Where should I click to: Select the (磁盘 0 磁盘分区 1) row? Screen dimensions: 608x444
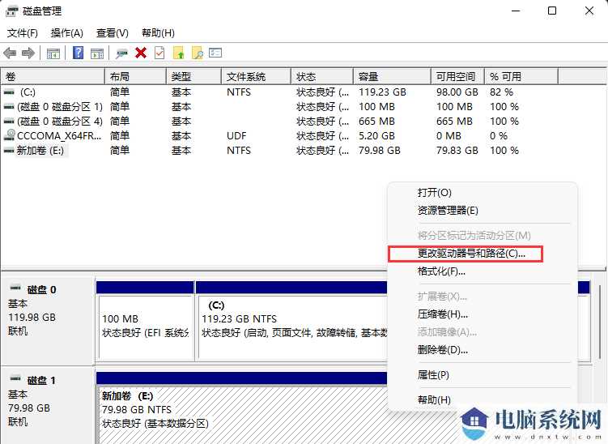[279, 107]
